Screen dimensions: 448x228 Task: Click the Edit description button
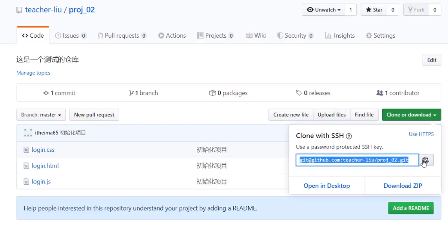432,60
